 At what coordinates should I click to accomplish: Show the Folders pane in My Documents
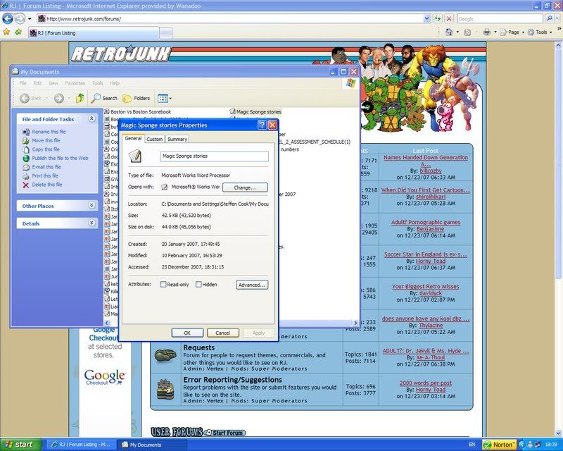137,98
